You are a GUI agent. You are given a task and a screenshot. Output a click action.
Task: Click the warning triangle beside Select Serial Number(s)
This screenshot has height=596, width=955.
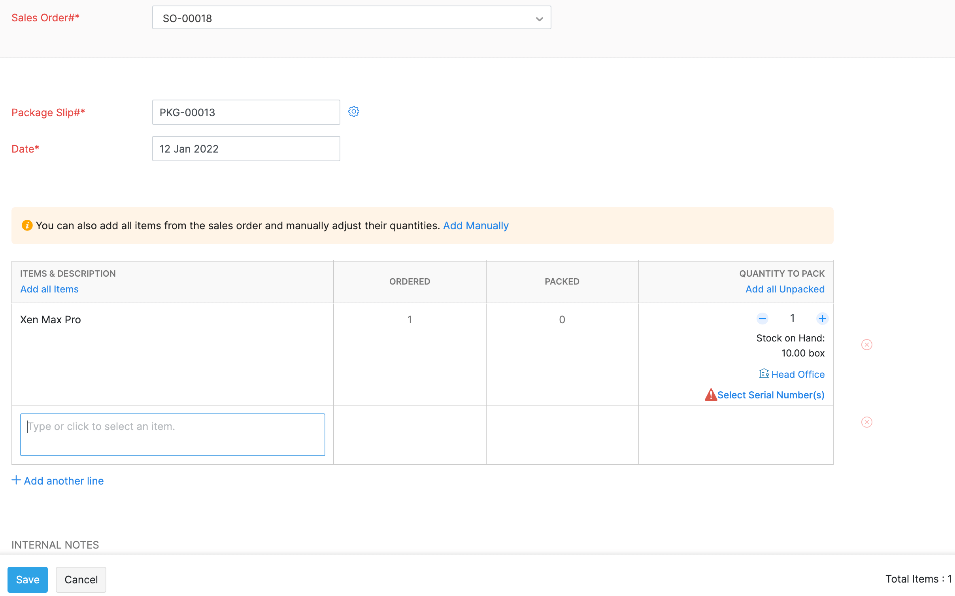[711, 394]
